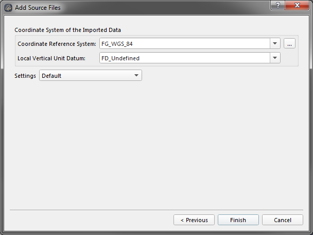Open the Settings dropdown arrow
Screen dimensions: 313x235
(136, 76)
